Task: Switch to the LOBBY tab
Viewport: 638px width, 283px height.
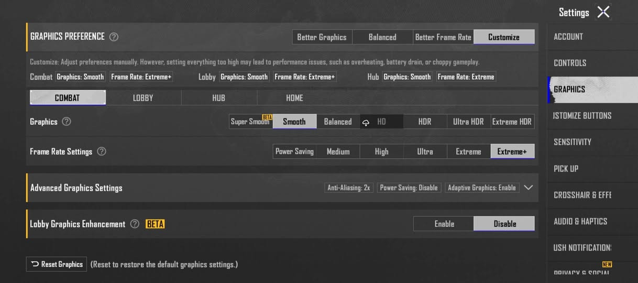Action: coord(143,98)
